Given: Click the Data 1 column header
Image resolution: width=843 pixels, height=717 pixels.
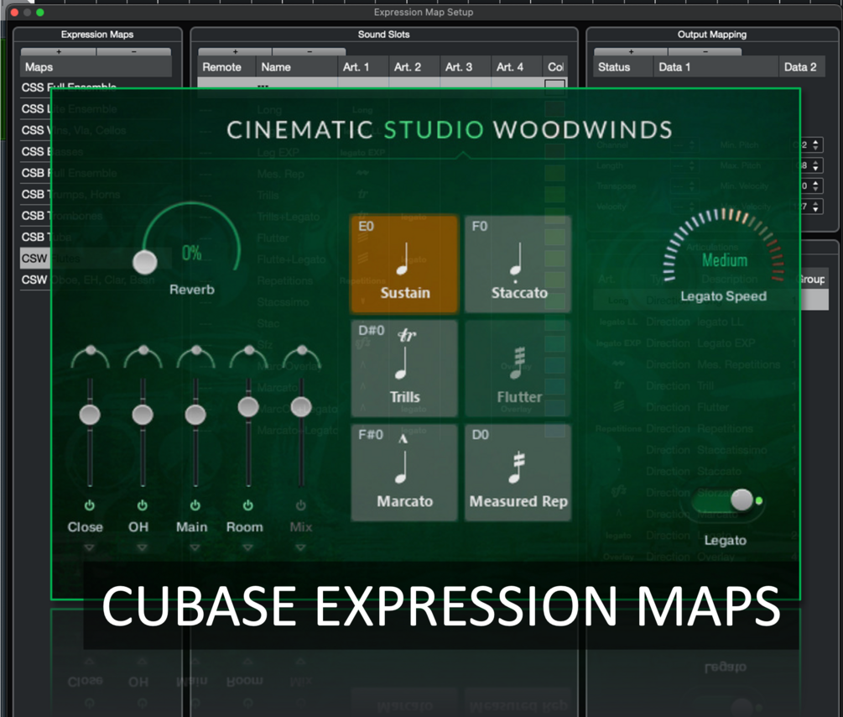Looking at the screenshot, I should pyautogui.click(x=716, y=67).
